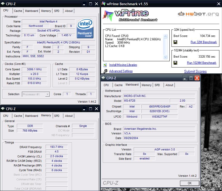Click the CAS# Latency 2.5 clocks value
This screenshot has width=222, height=191.
[x=57, y=156]
